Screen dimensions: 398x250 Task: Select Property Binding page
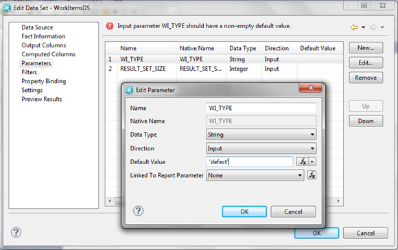click(x=44, y=81)
